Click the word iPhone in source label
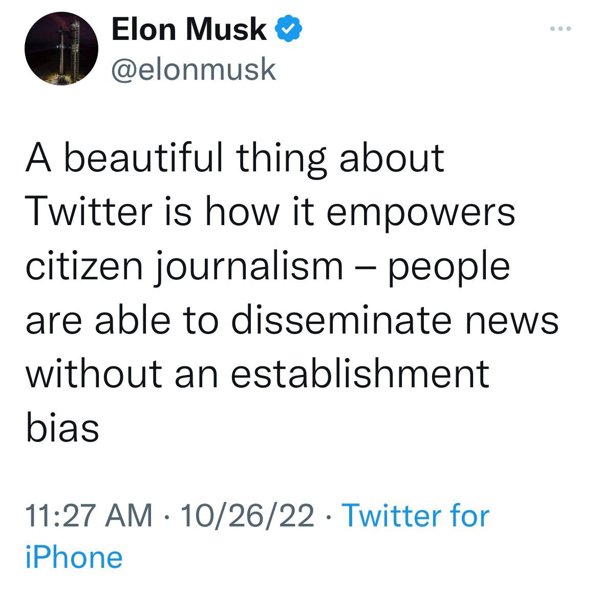The height and width of the screenshot is (595, 599). (74, 557)
